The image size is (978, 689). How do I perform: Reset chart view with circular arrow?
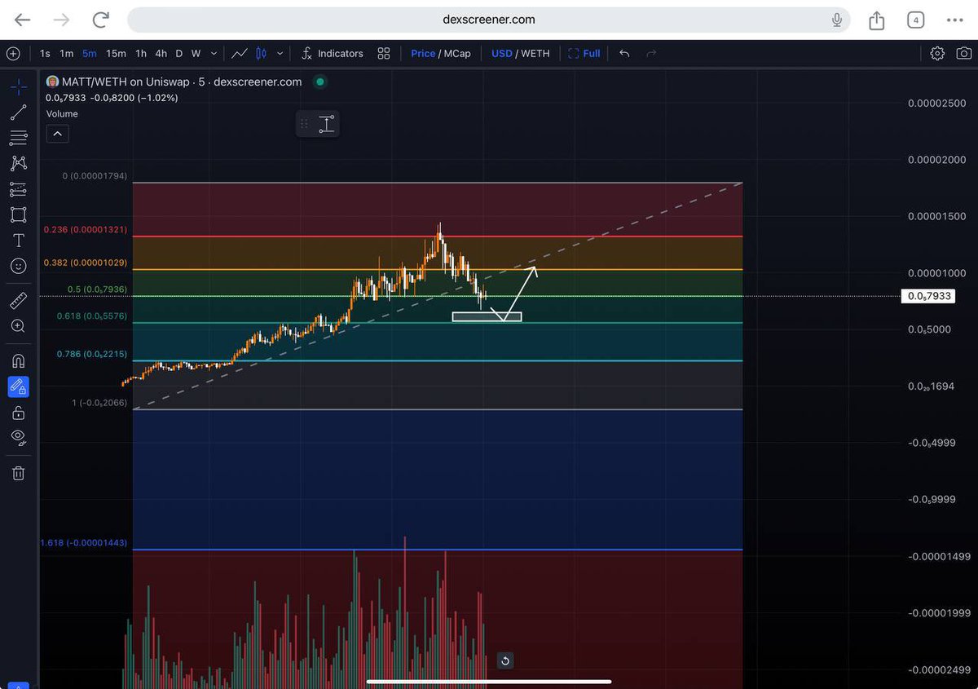pos(504,660)
